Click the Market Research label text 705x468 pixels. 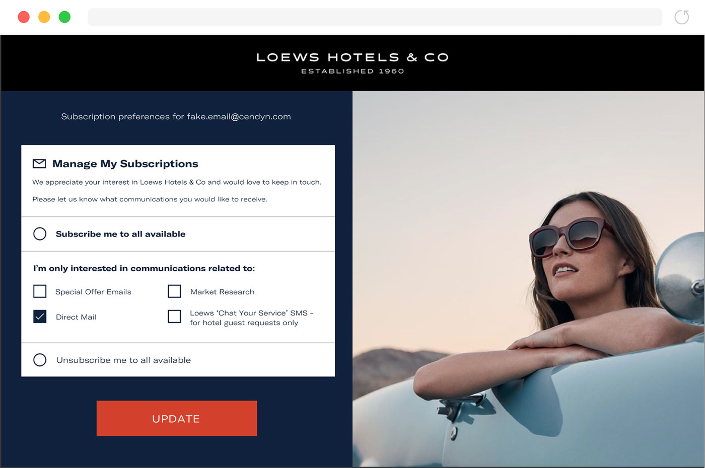223,292
